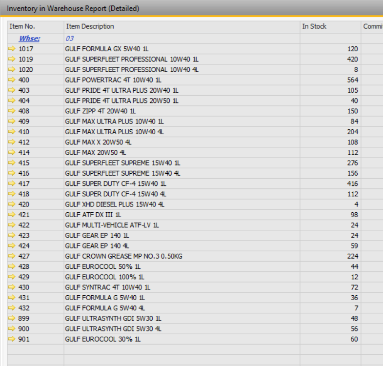Click the warehouse code 03 link

click(70, 39)
